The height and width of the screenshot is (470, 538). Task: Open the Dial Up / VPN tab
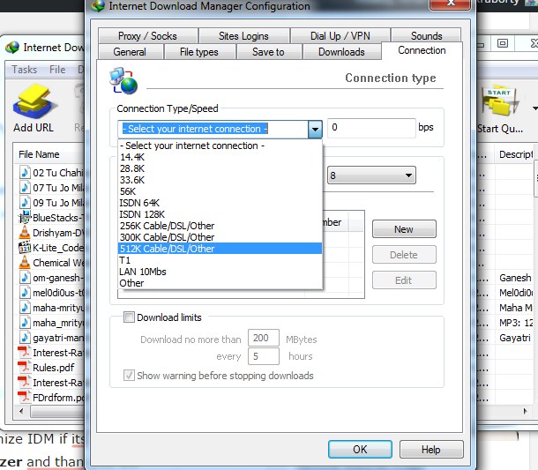pyautogui.click(x=340, y=35)
